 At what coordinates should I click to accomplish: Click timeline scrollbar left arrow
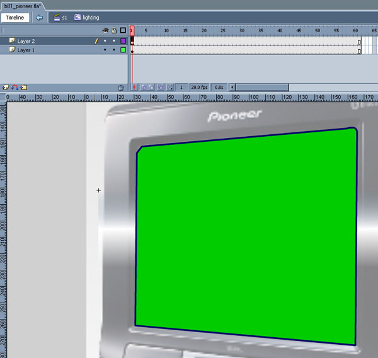(232, 88)
